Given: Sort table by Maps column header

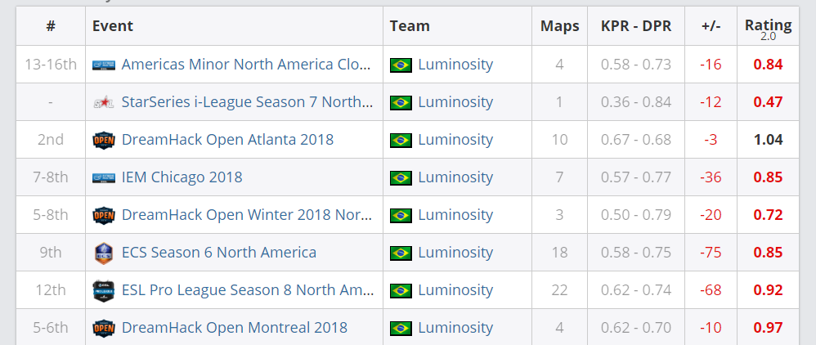Looking at the screenshot, I should pos(559,26).
